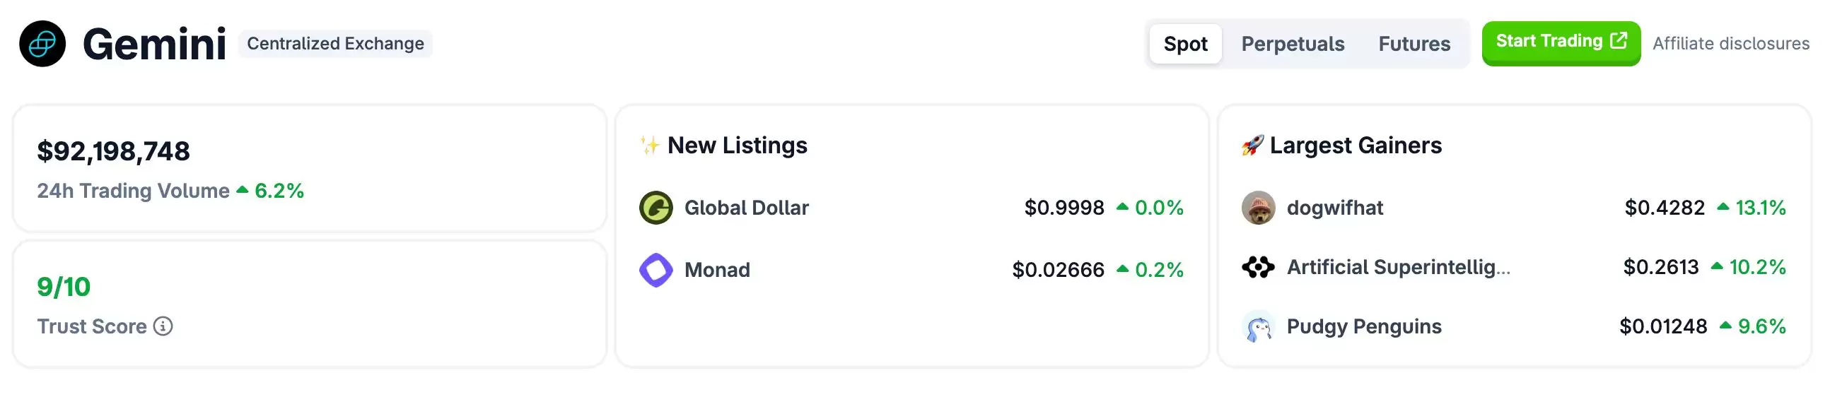Open the Monad listing name

717,270
